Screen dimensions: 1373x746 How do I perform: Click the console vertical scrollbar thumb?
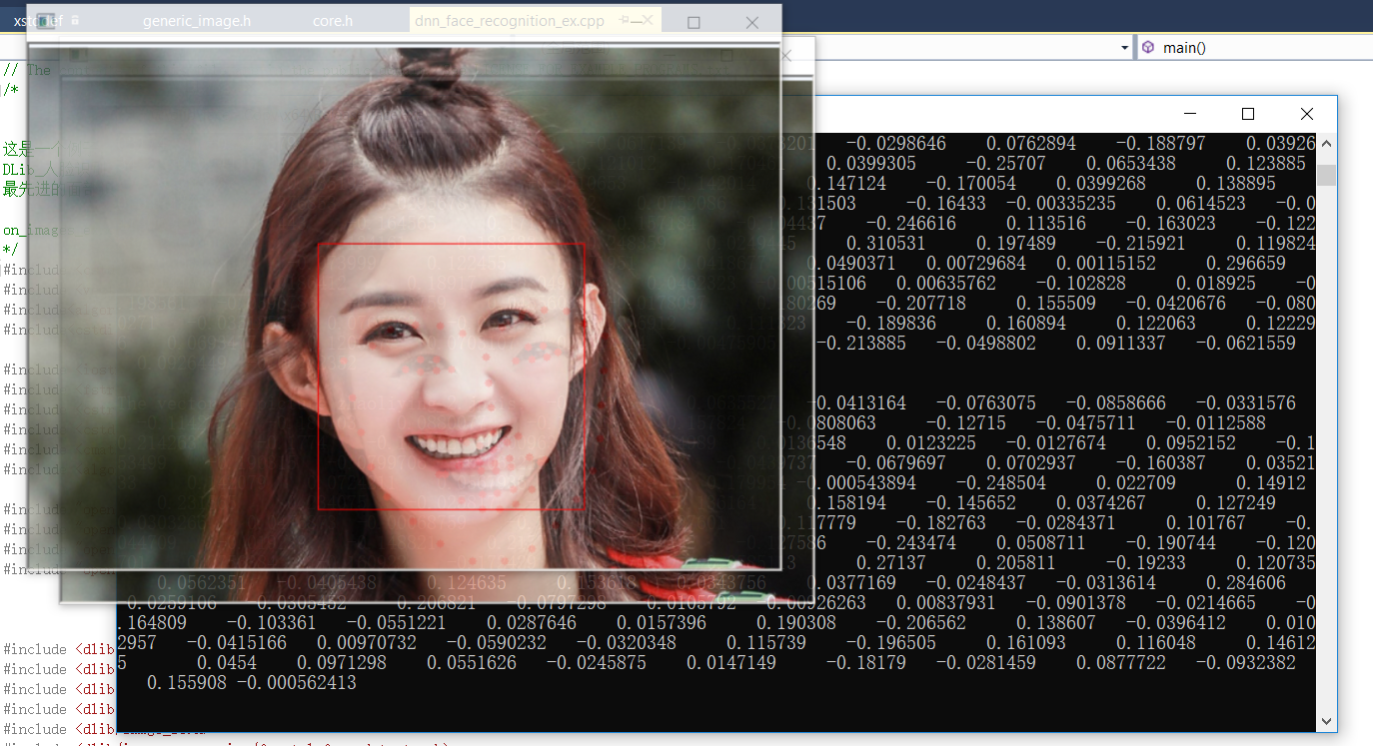1326,175
